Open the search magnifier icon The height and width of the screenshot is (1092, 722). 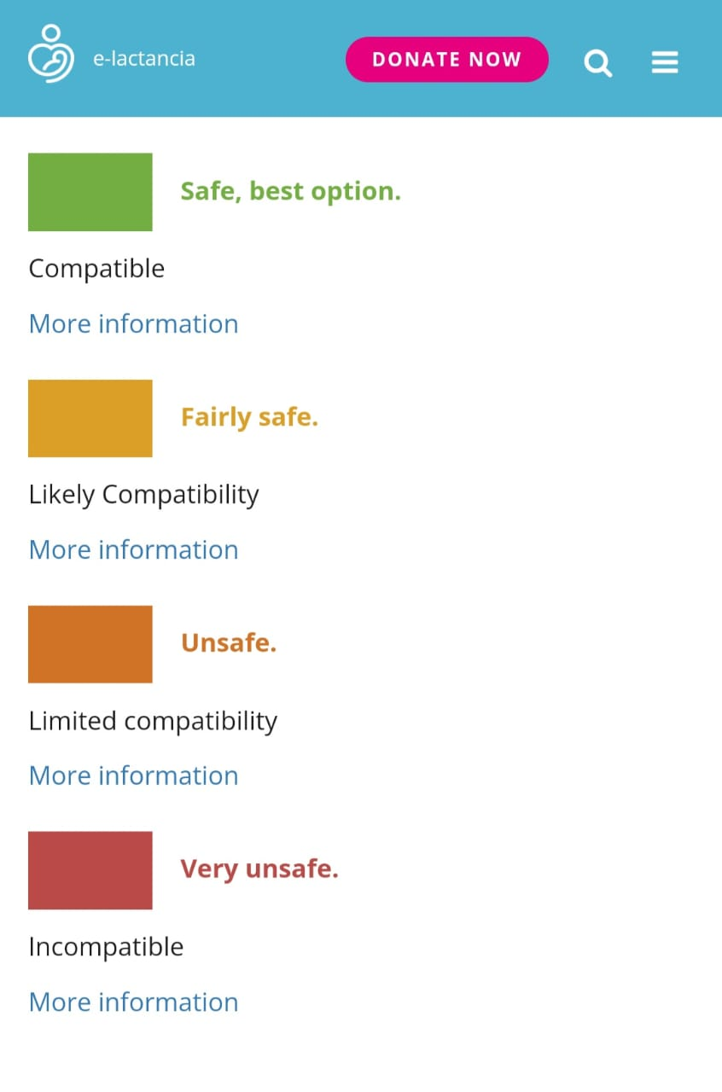click(x=597, y=62)
